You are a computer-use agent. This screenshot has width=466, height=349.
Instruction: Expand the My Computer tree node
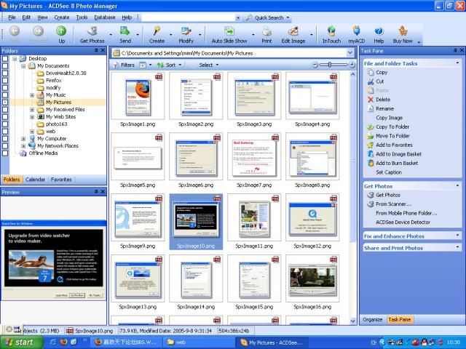coord(23,139)
